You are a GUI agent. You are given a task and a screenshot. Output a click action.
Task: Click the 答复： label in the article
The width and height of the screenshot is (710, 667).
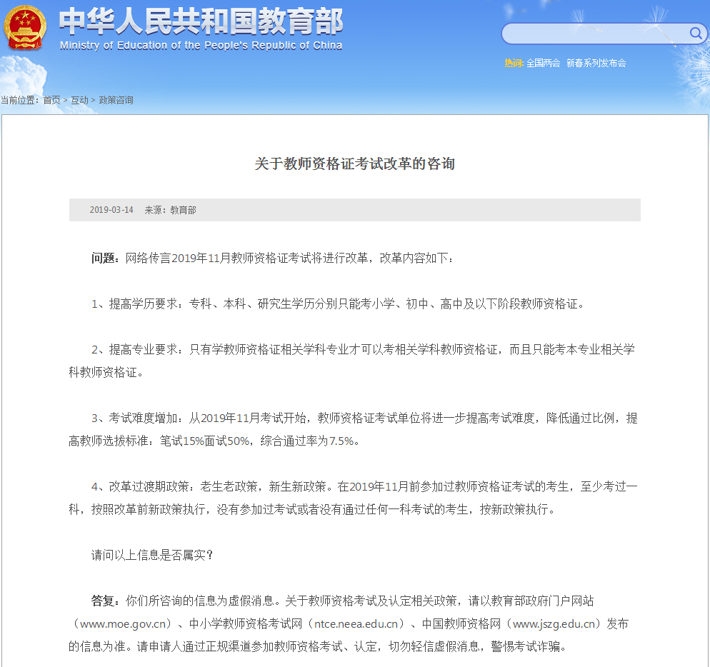tap(106, 601)
